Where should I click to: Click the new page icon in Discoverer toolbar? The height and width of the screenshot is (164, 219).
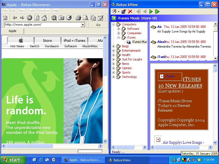click(5, 18)
